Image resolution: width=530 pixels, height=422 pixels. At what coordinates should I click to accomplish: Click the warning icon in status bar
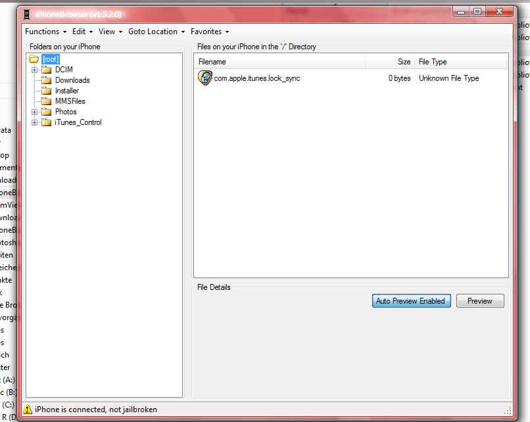[x=28, y=410]
